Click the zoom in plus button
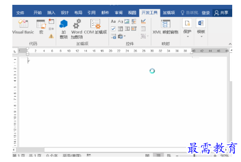 pos(215,156)
